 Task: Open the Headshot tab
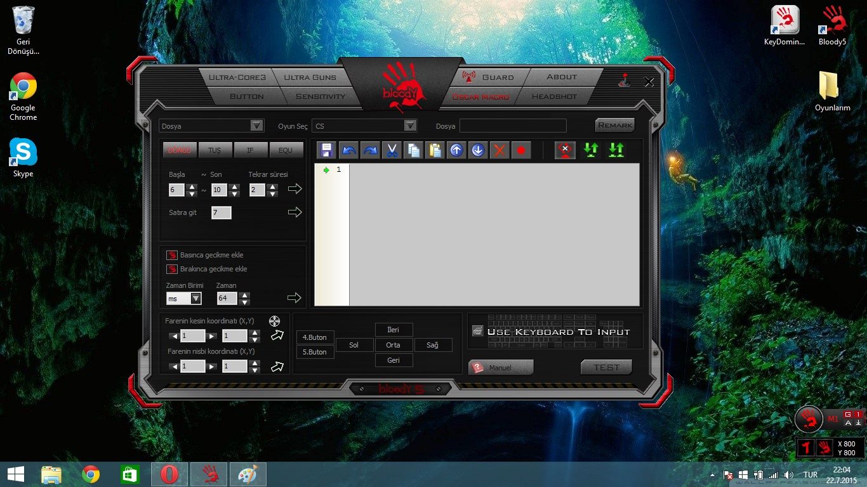(x=554, y=96)
